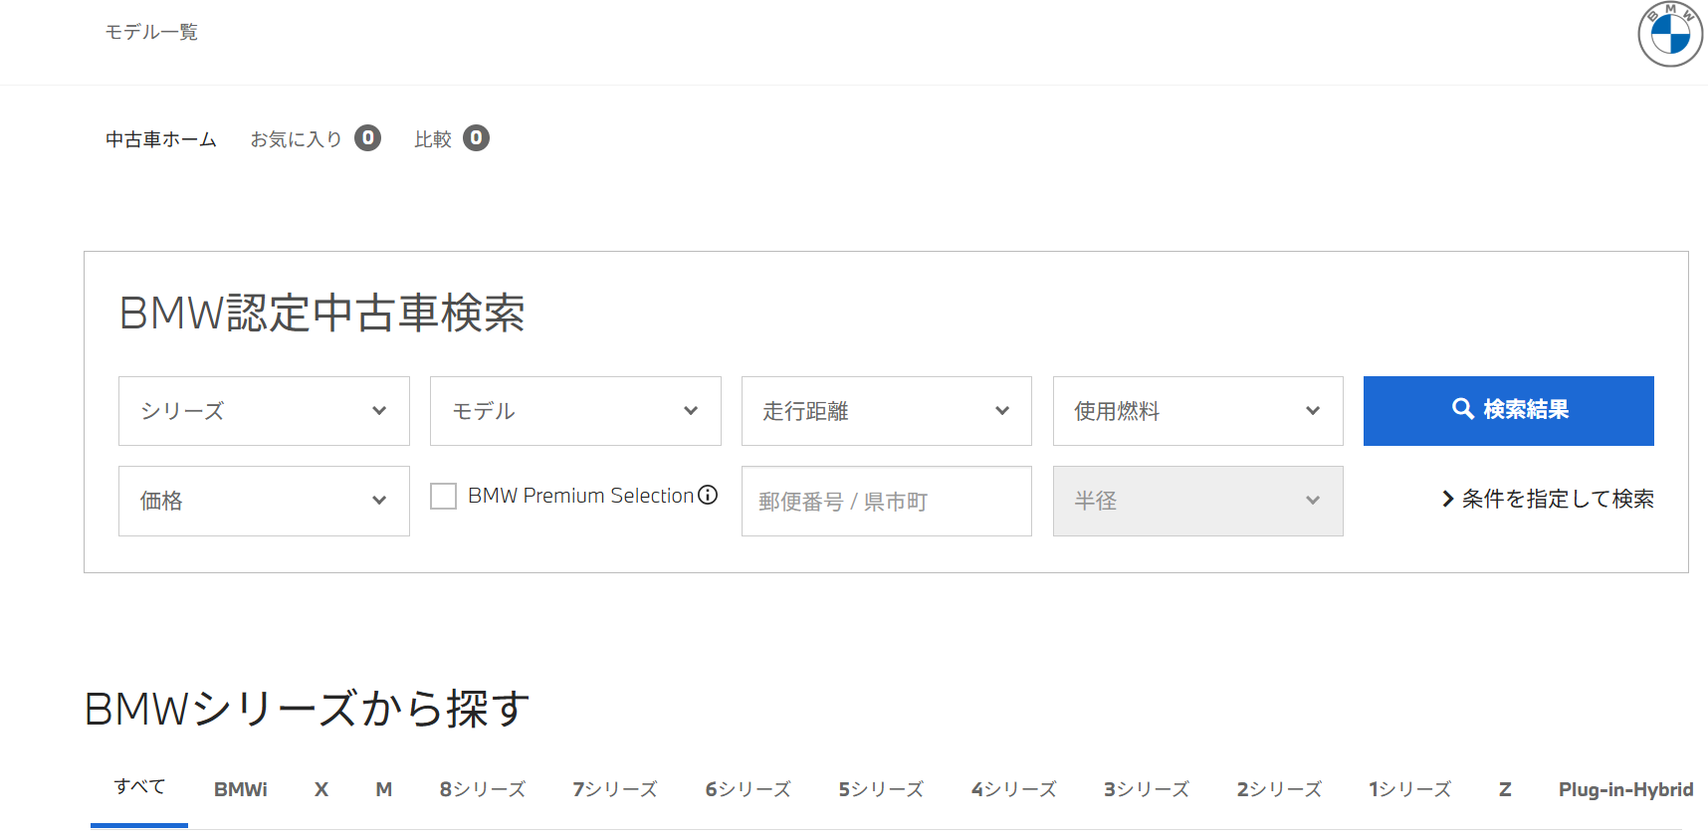Image resolution: width=1708 pixels, height=840 pixels.
Task: Select the 6シリーズ tab
Action: tap(748, 789)
